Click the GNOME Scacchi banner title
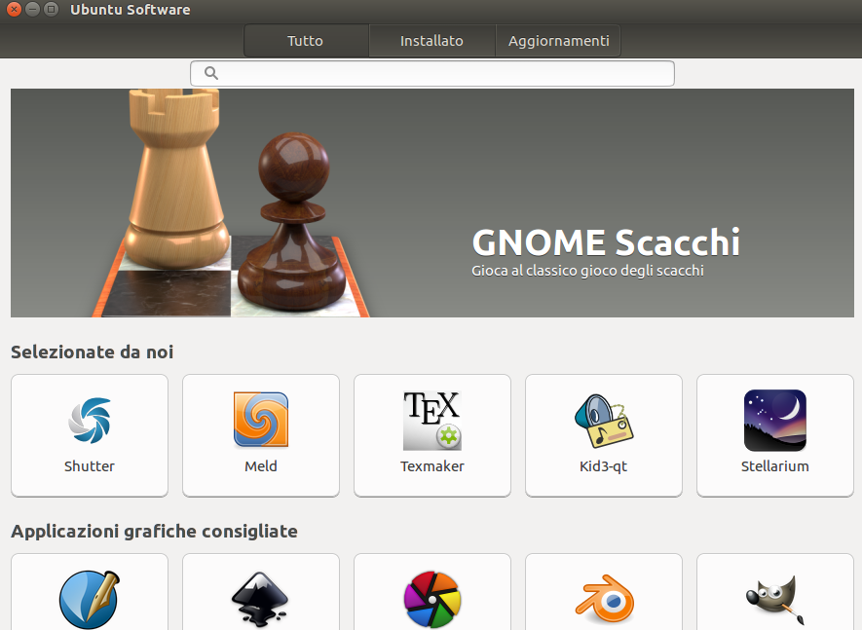The height and width of the screenshot is (630, 862). [606, 242]
